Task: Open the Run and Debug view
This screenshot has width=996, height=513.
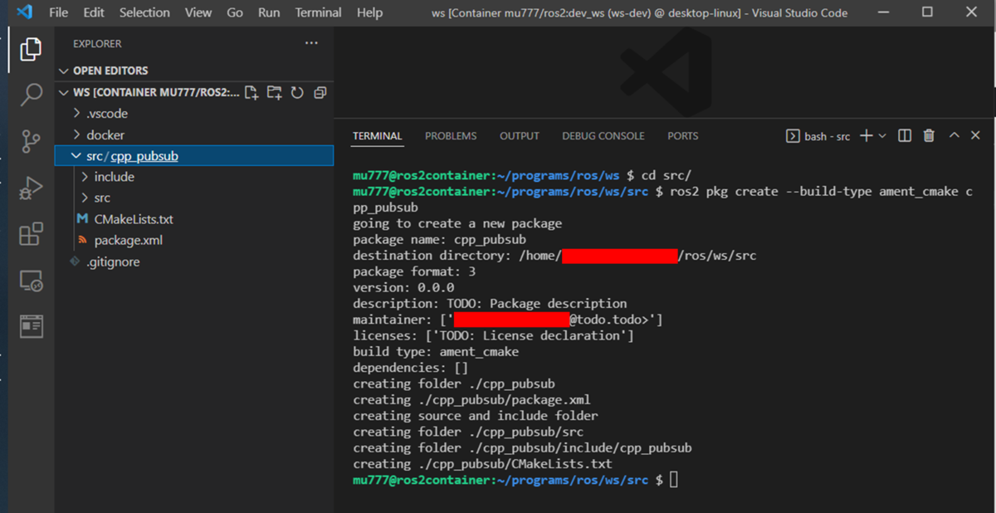Action: point(31,188)
